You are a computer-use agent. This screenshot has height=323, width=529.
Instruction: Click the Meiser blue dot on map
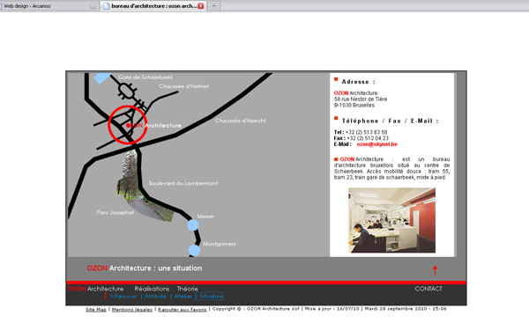[192, 224]
